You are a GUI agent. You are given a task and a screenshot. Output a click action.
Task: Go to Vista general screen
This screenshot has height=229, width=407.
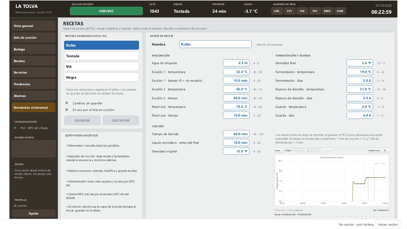pyautogui.click(x=34, y=26)
